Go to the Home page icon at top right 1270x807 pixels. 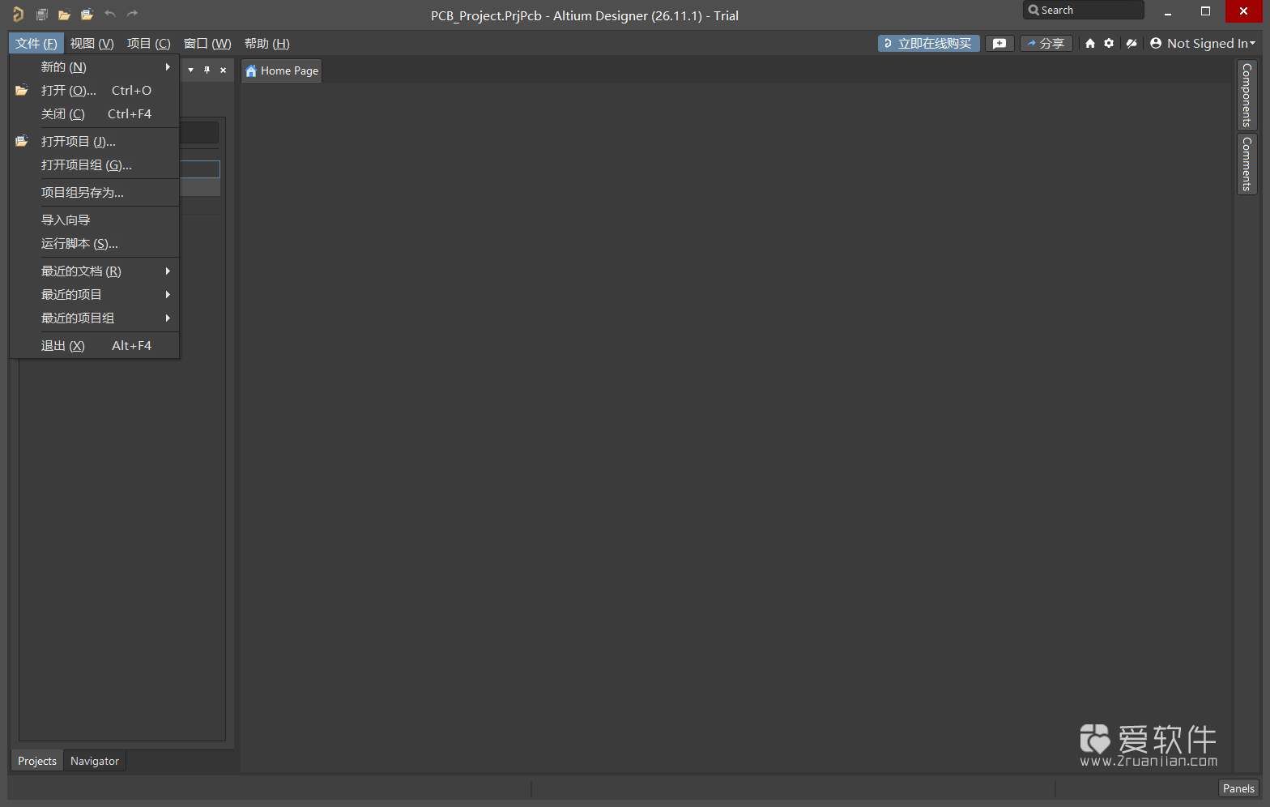[x=1090, y=44]
